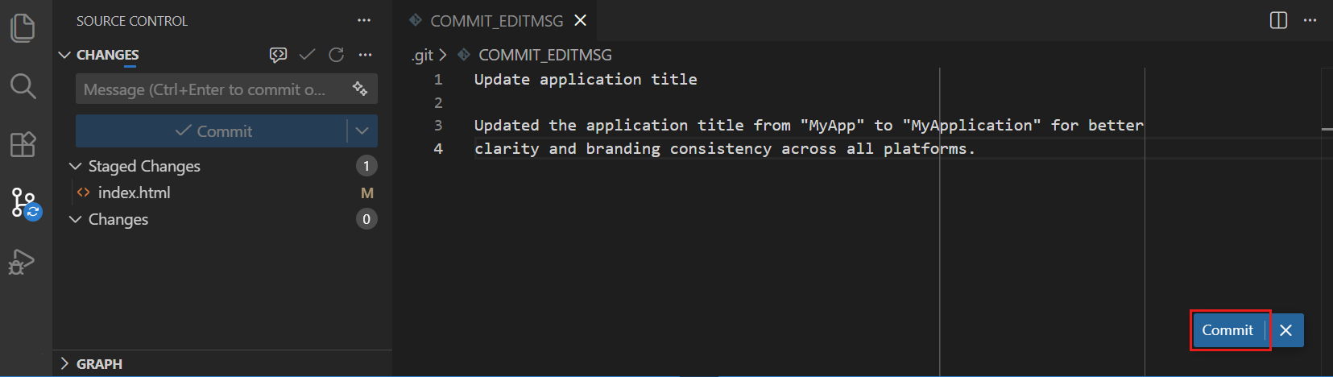The height and width of the screenshot is (377, 1333).
Task: Open the Run and Debug icon
Action: coord(22,262)
